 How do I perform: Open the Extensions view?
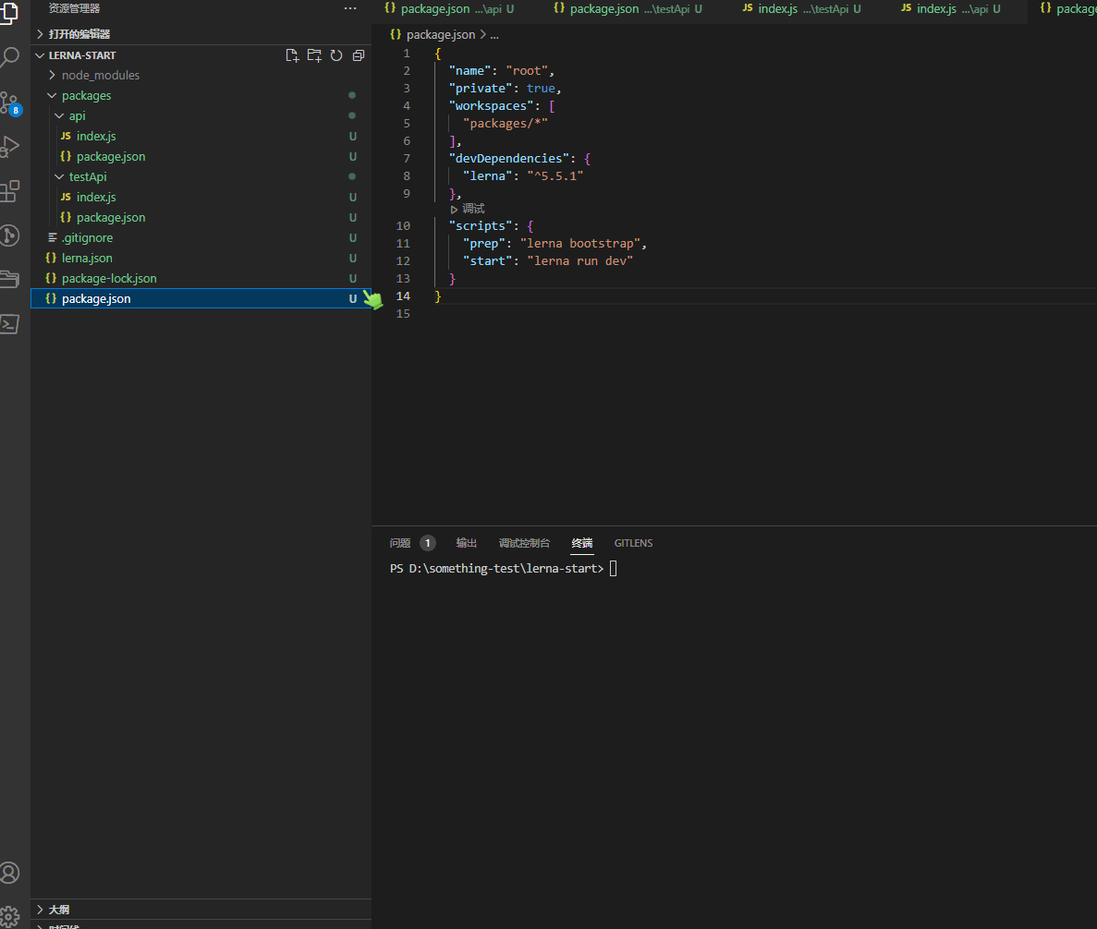tap(9, 191)
